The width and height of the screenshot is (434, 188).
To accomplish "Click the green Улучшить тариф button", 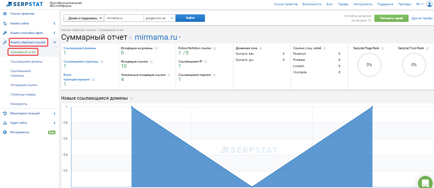I will (391, 18).
